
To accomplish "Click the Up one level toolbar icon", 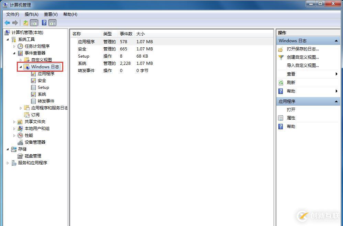I will tap(25, 23).
